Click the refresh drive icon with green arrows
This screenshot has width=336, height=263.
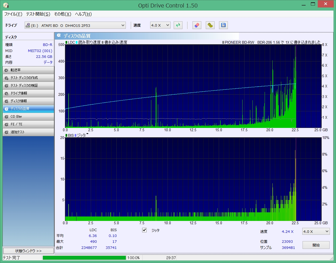(x=178, y=25)
